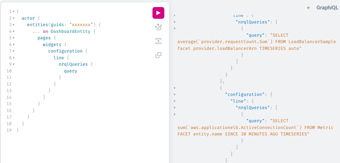Screen dimensions: 340x163
Task: Fold the entities block on line 3
Action: tap(14, 25)
